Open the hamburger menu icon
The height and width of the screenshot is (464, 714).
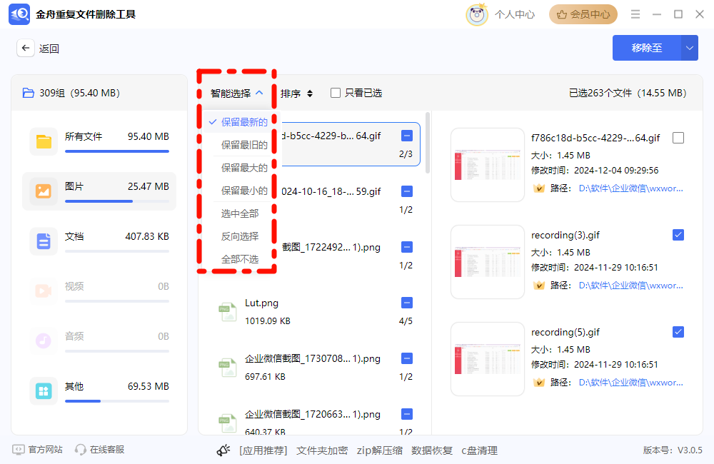635,14
